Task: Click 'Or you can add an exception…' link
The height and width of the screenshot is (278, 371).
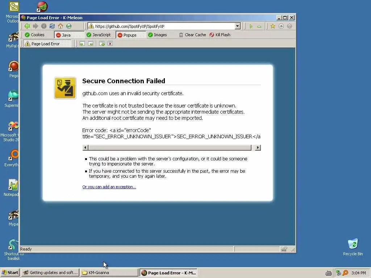Action: (109, 187)
